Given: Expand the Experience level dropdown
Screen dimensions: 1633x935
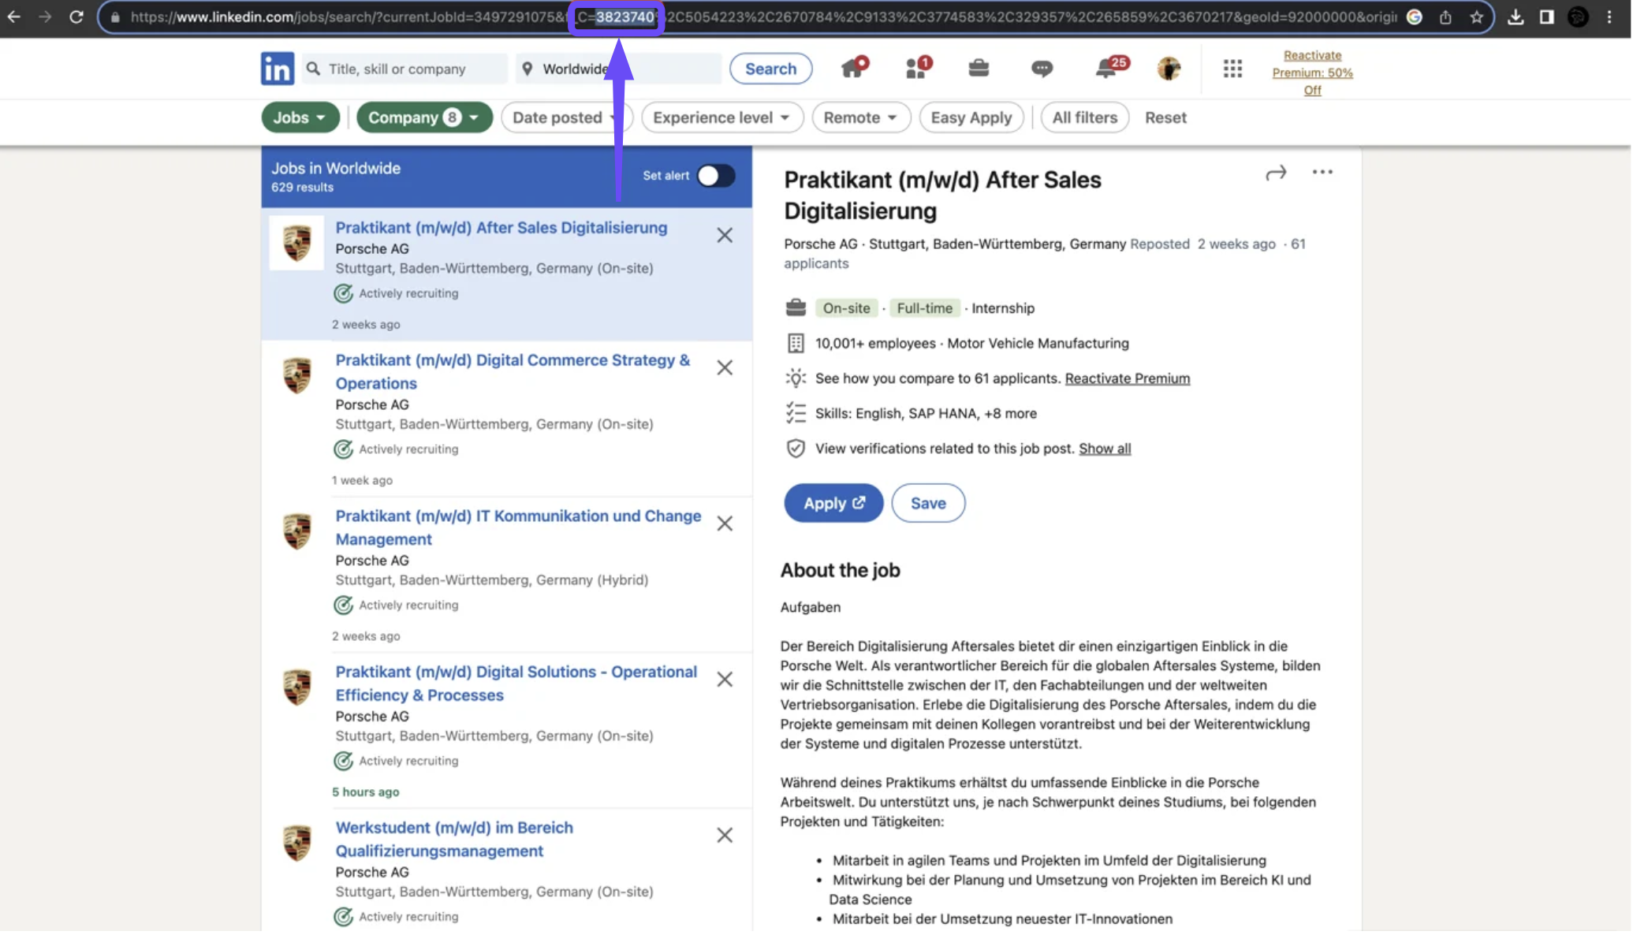Looking at the screenshot, I should tap(721, 117).
